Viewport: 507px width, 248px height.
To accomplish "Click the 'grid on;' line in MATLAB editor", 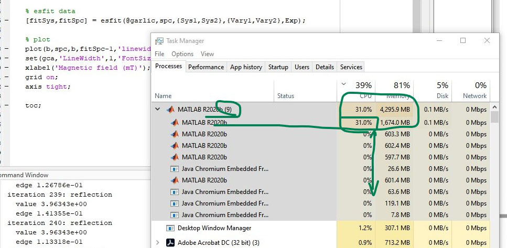I will (x=41, y=77).
